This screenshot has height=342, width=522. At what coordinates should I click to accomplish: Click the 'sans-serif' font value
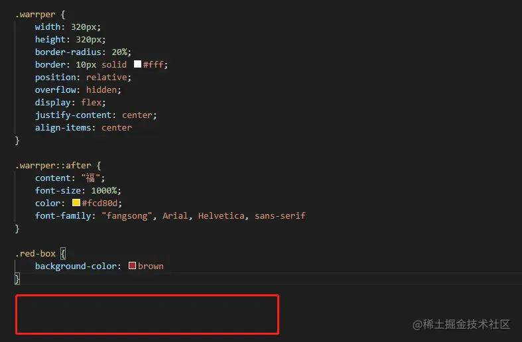click(x=280, y=216)
